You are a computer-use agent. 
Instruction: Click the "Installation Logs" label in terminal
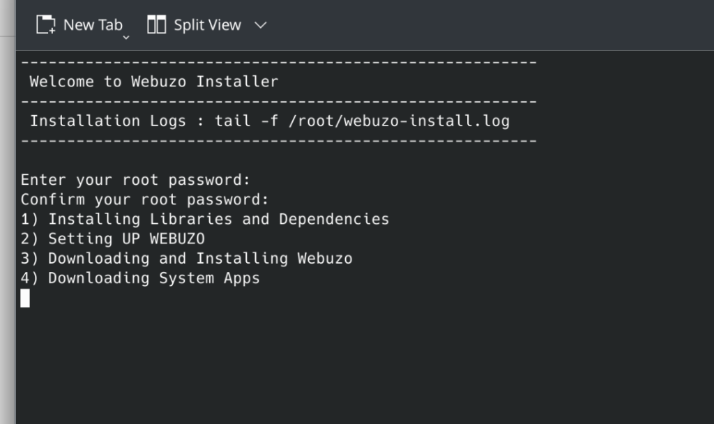pyautogui.click(x=108, y=121)
